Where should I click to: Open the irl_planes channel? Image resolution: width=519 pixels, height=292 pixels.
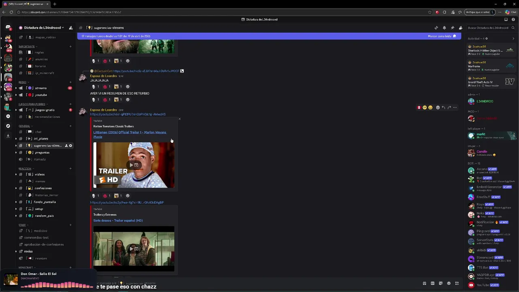[x=45, y=139]
